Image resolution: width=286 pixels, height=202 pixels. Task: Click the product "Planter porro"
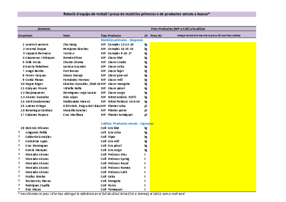[x=117, y=110]
